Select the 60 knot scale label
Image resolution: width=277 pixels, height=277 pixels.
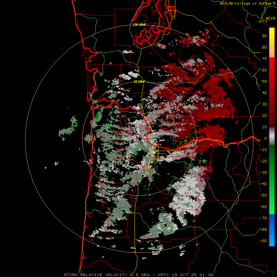click(x=264, y=70)
